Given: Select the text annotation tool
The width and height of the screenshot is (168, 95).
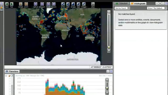Looking at the screenshot, I should (x=78, y=5).
